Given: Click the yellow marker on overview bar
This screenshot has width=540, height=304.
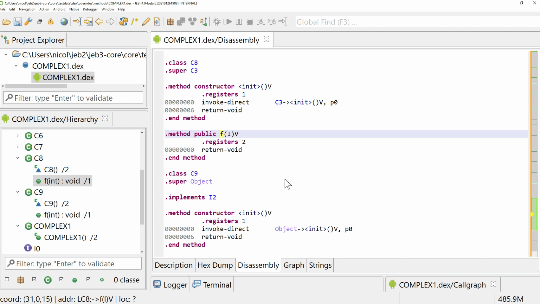Looking at the screenshot, I should 532,214.
